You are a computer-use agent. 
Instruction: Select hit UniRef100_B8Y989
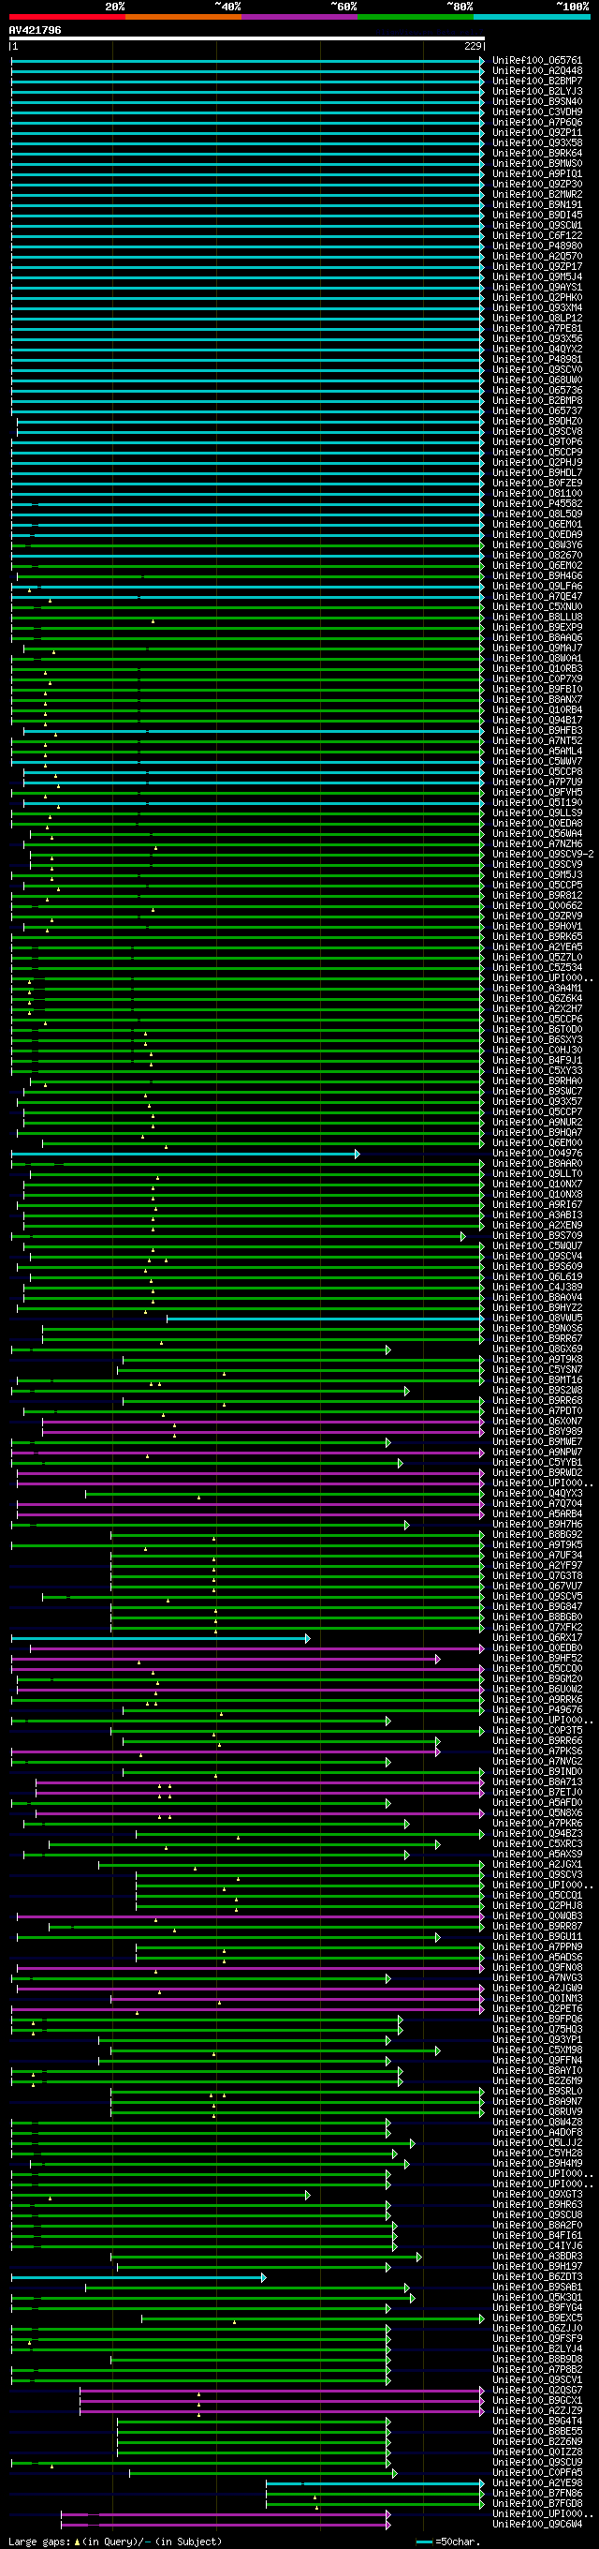(x=538, y=1431)
